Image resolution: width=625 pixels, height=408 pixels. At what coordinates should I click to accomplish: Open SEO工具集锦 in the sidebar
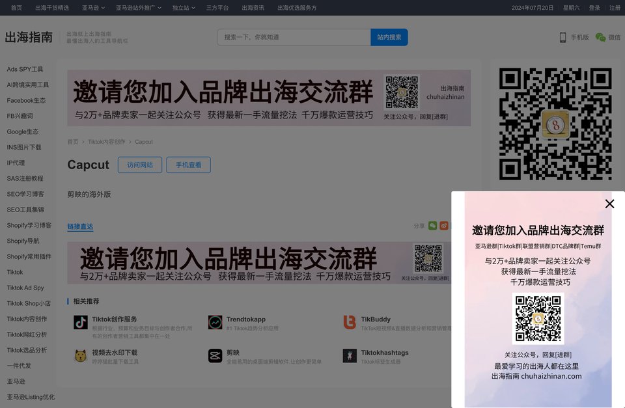(25, 210)
